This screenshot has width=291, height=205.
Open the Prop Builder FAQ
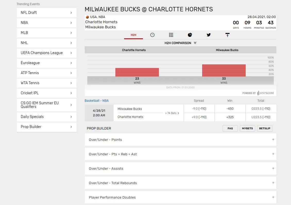(x=230, y=128)
